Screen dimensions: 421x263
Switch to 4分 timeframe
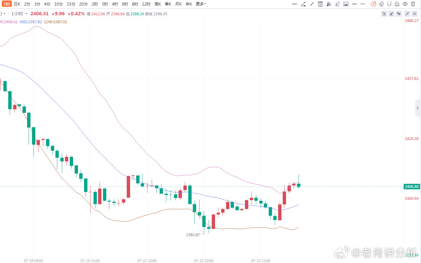[x=47, y=4]
